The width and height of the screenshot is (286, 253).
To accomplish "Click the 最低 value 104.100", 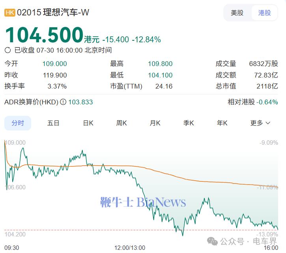I will [160, 75].
